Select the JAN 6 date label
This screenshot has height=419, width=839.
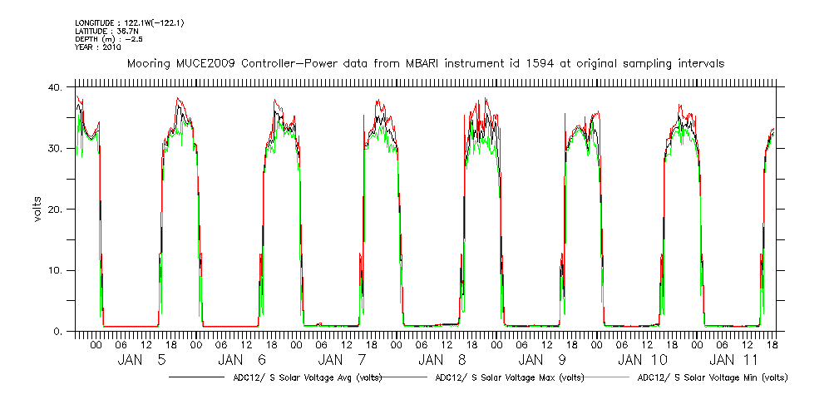point(242,360)
